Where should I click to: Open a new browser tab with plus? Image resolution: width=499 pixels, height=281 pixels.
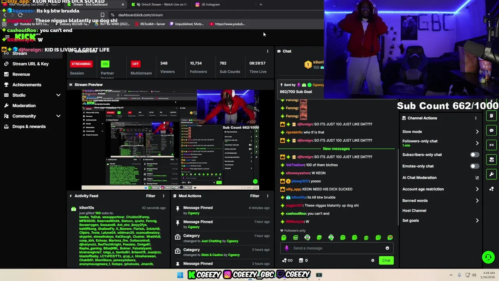click(261, 4)
